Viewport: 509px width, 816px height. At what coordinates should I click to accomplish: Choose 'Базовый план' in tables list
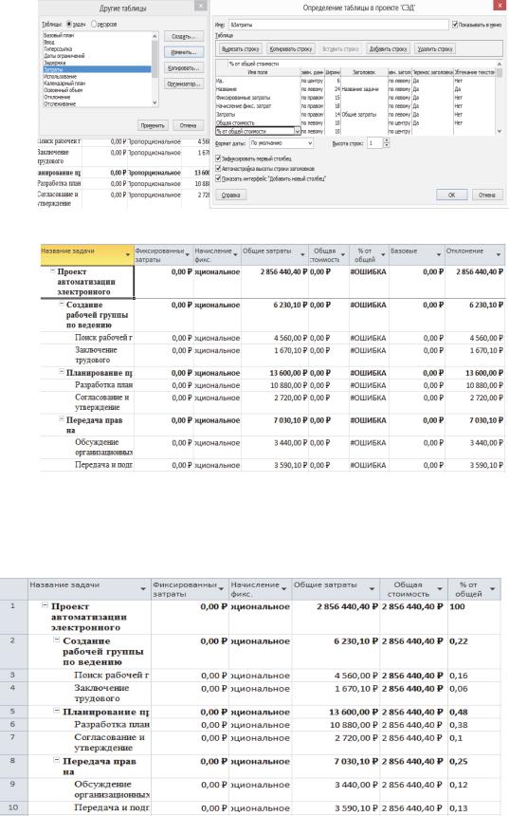click(x=59, y=35)
